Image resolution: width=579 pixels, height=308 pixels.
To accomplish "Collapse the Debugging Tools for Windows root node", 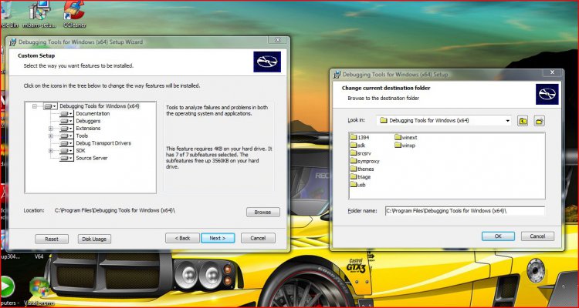I will [34, 106].
